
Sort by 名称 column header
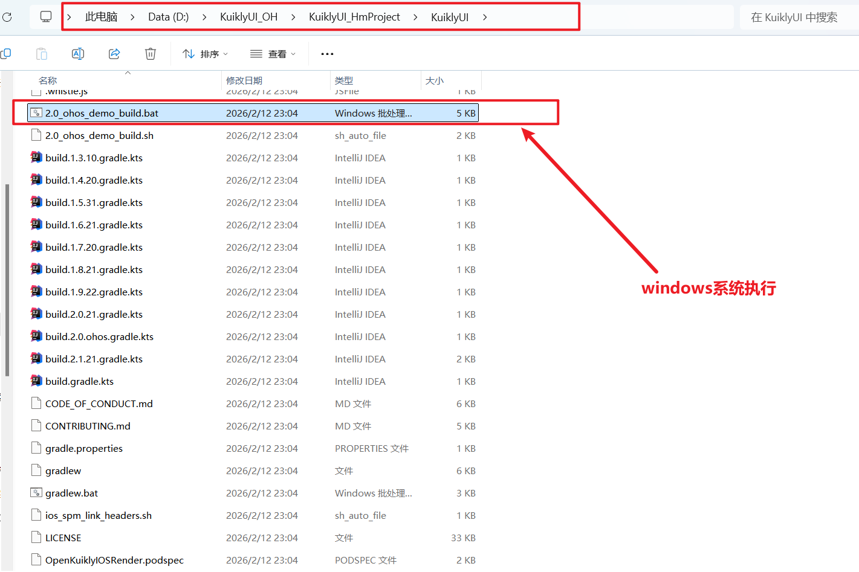48,80
